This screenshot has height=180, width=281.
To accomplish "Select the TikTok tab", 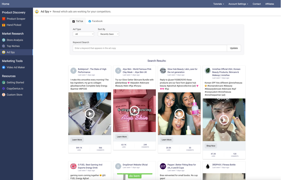I will coord(78,21).
